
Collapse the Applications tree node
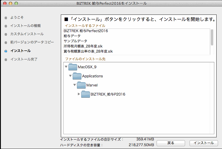[x=70, y=76]
